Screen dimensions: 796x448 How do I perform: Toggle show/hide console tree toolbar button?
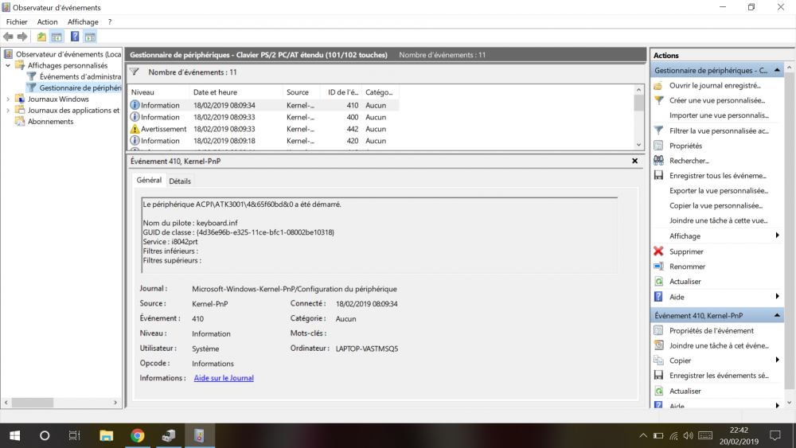click(x=57, y=37)
